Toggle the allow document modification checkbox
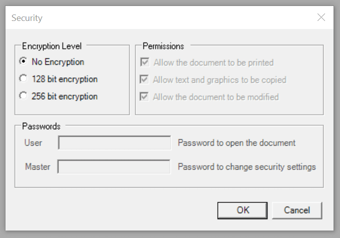 145,97
